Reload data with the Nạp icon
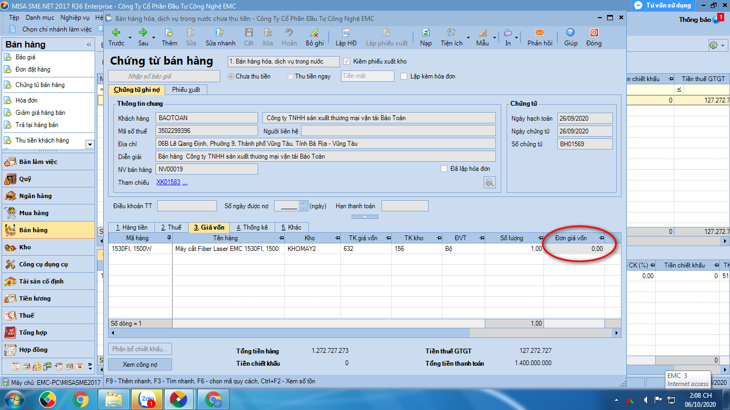Image resolution: width=730 pixels, height=410 pixels. tap(426, 37)
